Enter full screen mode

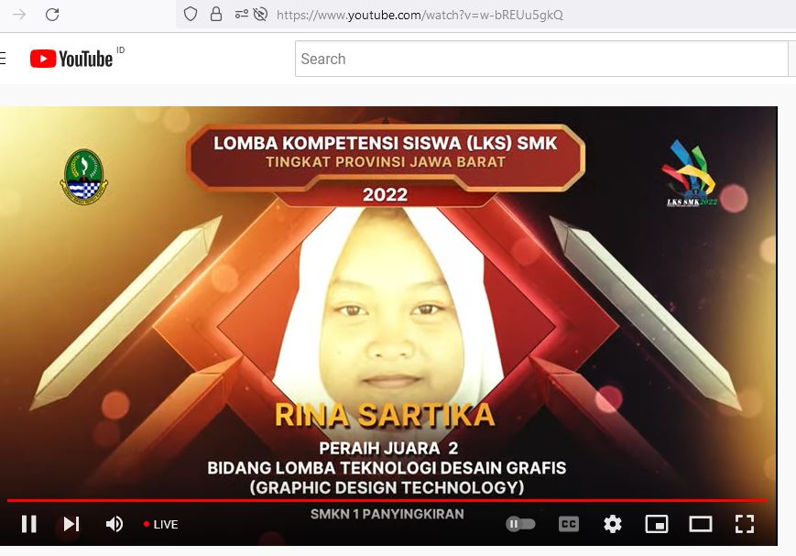point(745,524)
